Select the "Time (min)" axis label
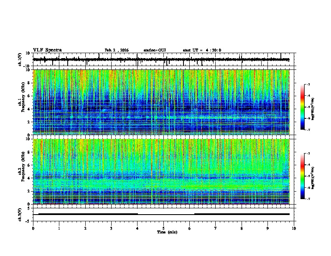Viewport: 331px width, 256px height. click(x=167, y=232)
